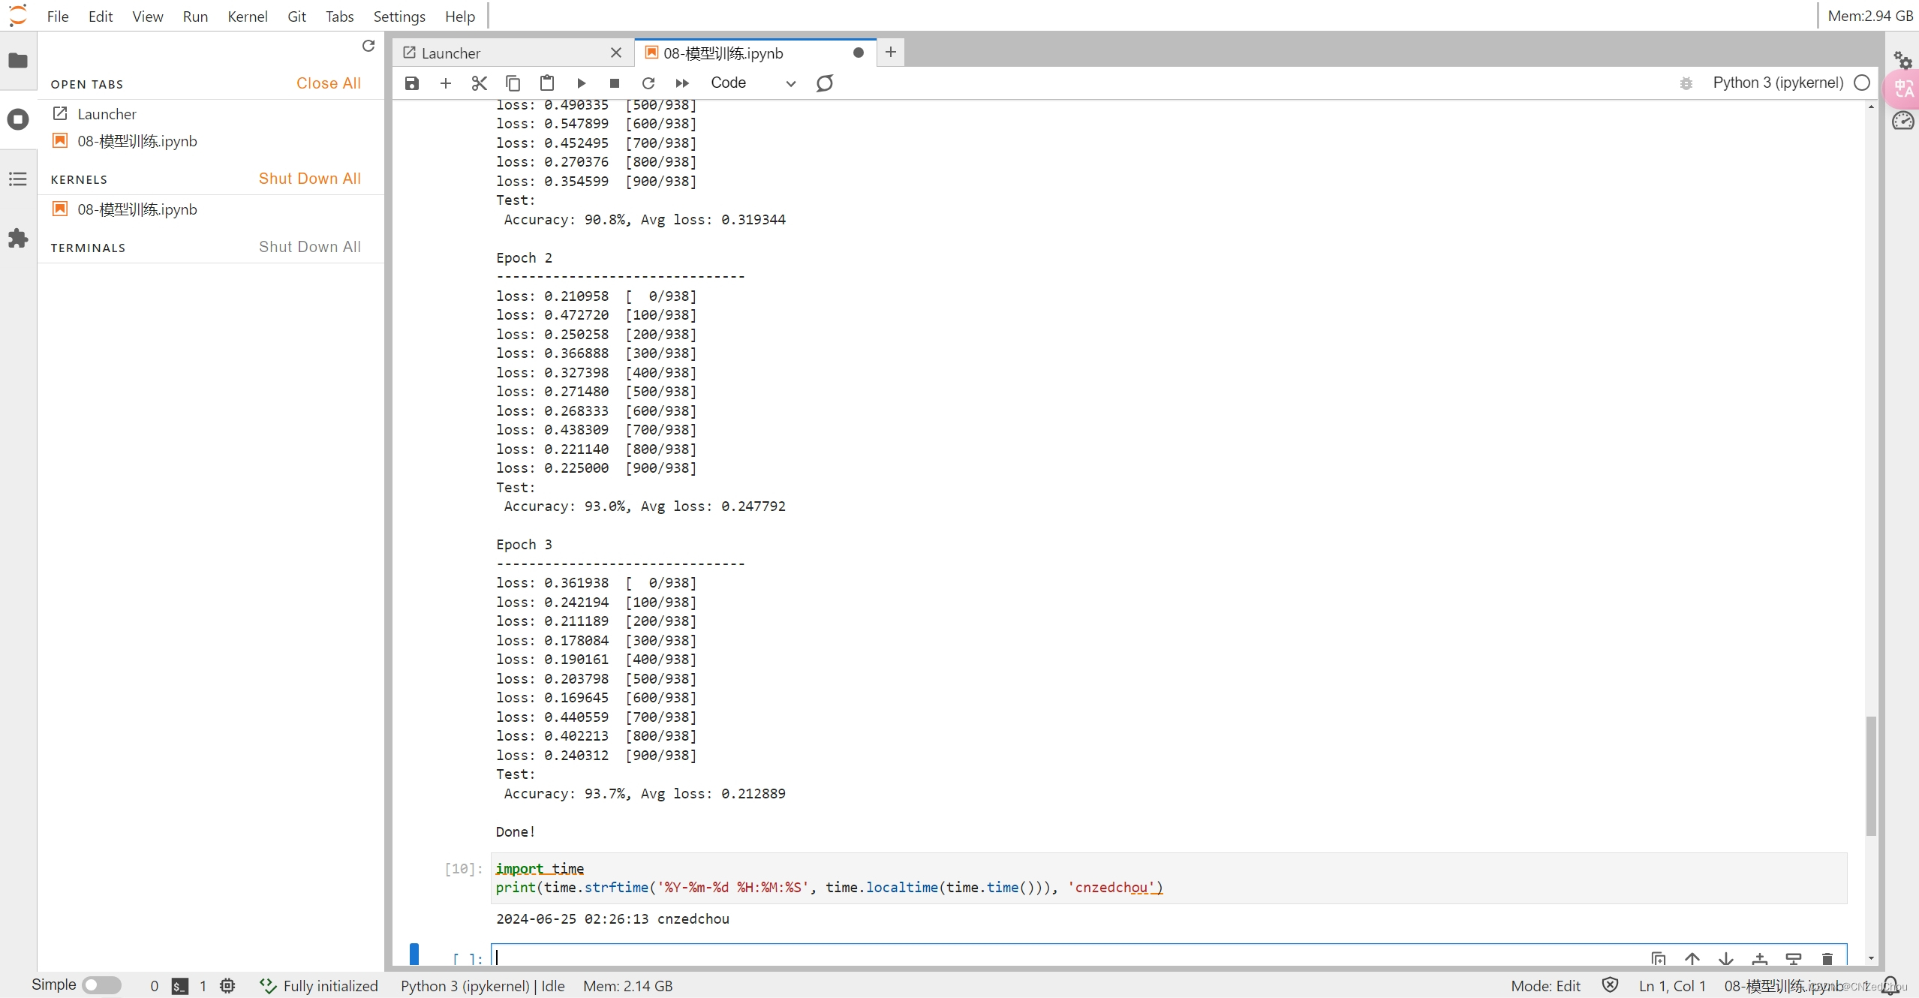Open a new launcher tab with plus

[x=890, y=53]
